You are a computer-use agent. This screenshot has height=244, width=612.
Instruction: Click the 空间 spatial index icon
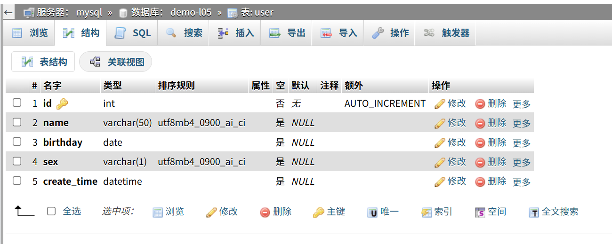point(480,213)
